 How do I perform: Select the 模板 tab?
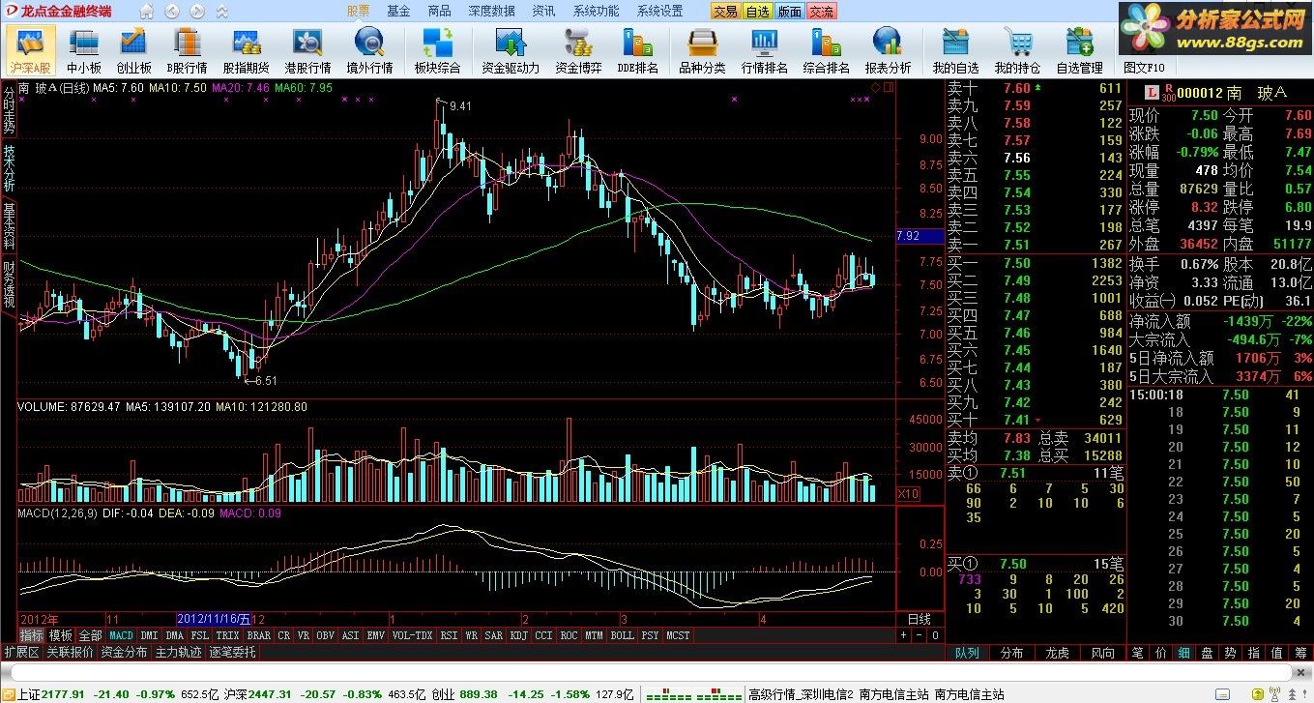click(60, 635)
